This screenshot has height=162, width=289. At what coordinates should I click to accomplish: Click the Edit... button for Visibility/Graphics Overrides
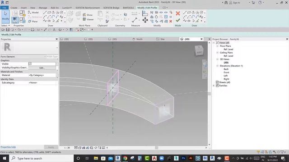click(42, 68)
